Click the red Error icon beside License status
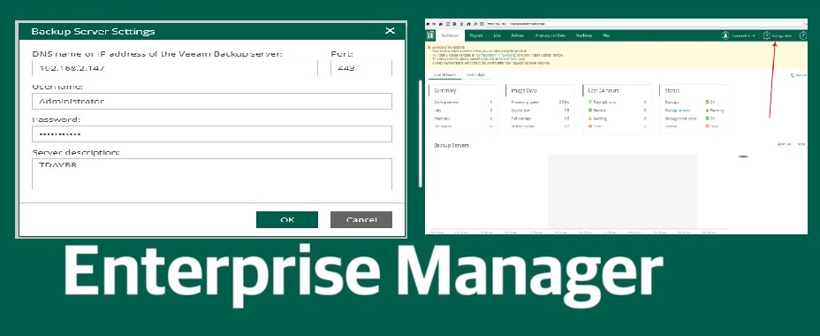This screenshot has width=820, height=336. [707, 126]
